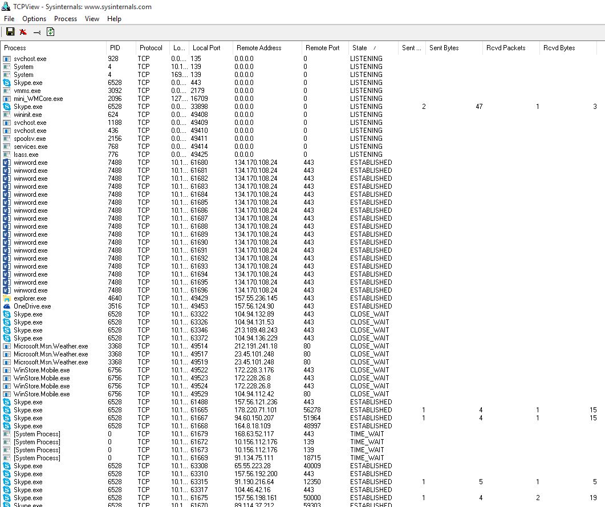The width and height of the screenshot is (605, 507).
Task: Click the explorer.exe folder icon
Action: (7, 298)
